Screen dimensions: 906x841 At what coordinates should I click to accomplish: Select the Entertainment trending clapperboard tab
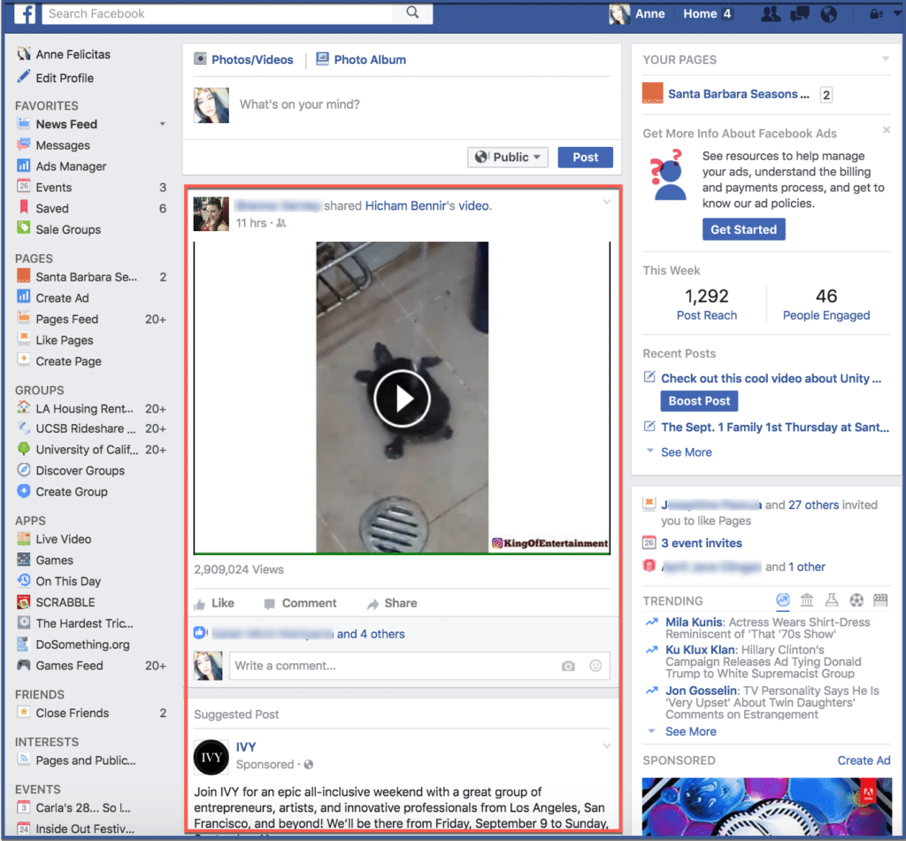[881, 600]
